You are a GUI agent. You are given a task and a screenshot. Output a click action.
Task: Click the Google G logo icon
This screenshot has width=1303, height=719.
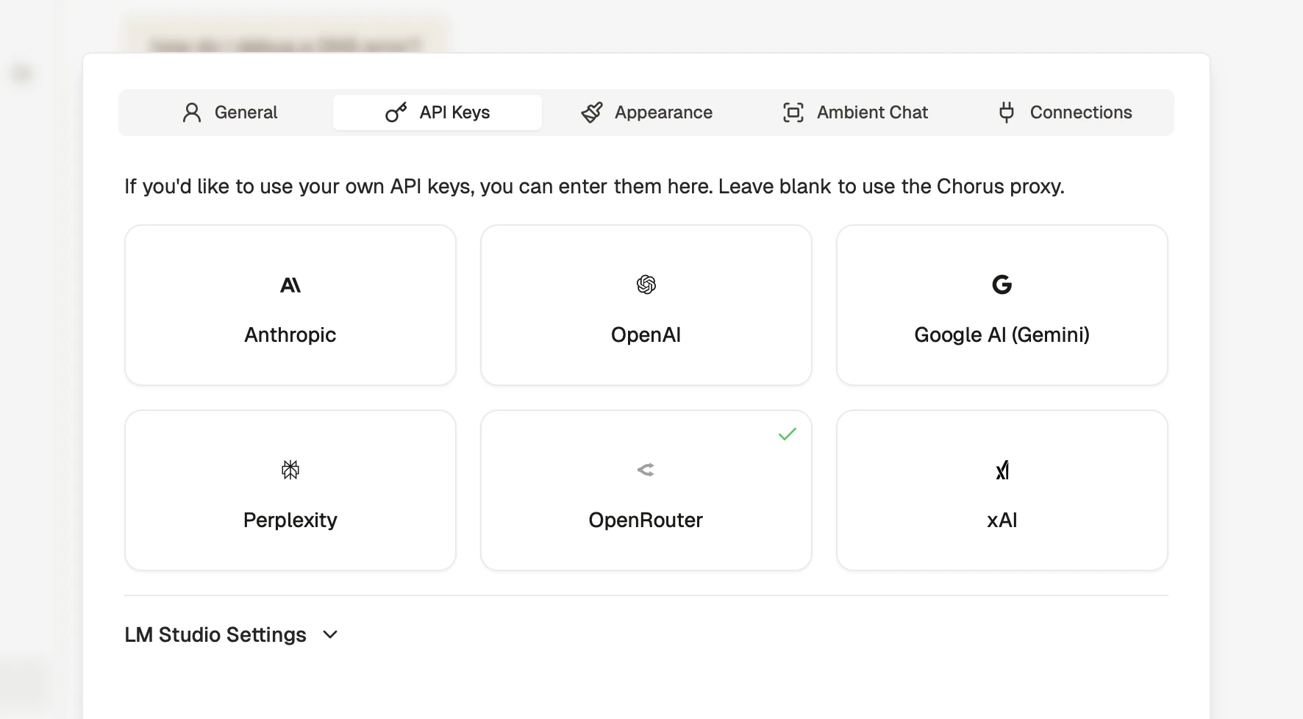1002,285
